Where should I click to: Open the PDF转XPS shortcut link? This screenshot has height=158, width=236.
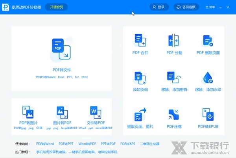click(127, 144)
